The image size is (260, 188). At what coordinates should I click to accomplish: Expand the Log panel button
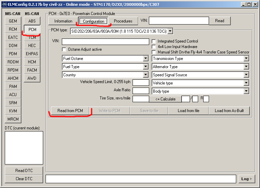click(246, 179)
